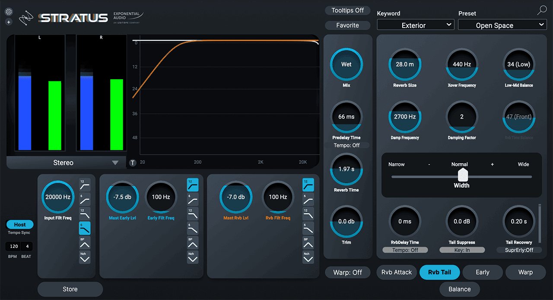The image size is (553, 300).
Task: Select Input filter BP band-pass shape
Action: pos(85,243)
